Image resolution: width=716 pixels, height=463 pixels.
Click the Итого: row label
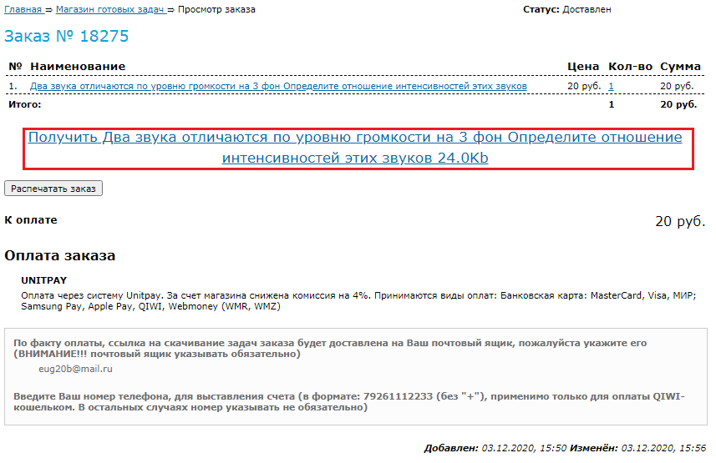pyautogui.click(x=25, y=104)
